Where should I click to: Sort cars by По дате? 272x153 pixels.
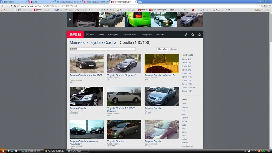[x=173, y=49]
